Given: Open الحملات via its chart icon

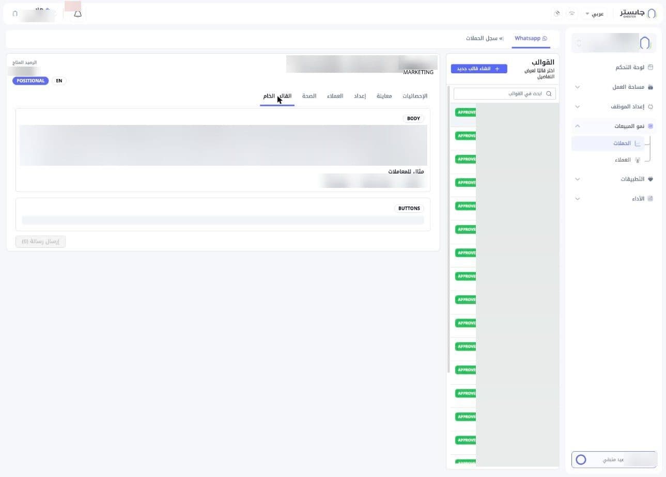Looking at the screenshot, I should [x=638, y=144].
